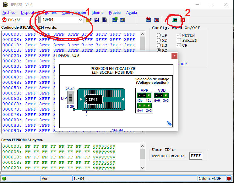Click the VPP 9v1/3v3 jumper image

coord(144,106)
